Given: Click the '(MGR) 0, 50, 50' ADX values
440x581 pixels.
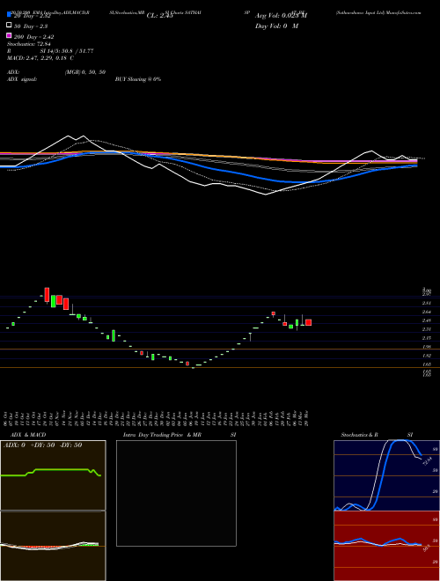Looking at the screenshot, I should (x=85, y=72).
